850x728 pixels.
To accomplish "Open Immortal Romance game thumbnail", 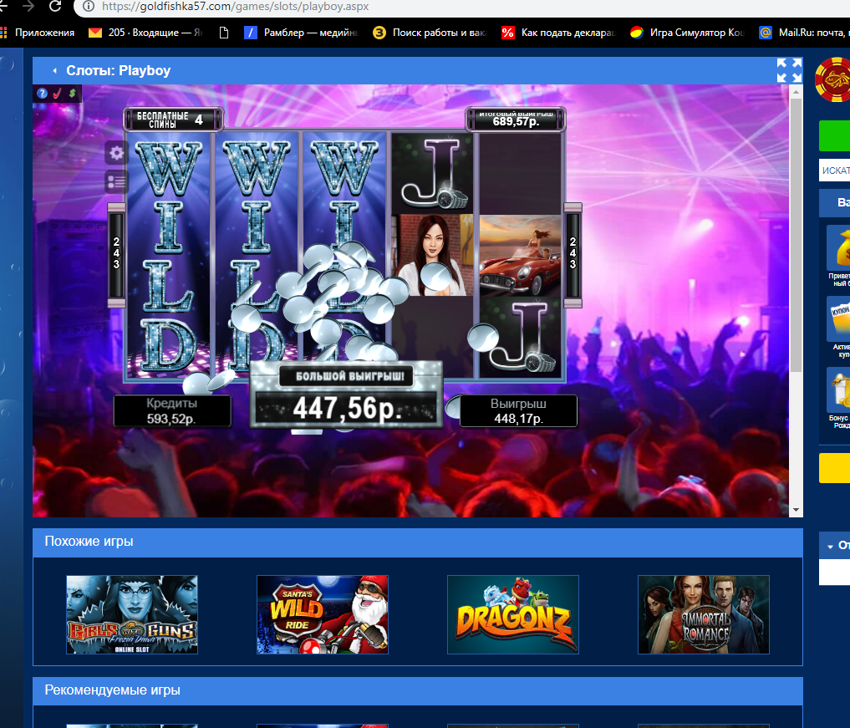I will click(703, 614).
